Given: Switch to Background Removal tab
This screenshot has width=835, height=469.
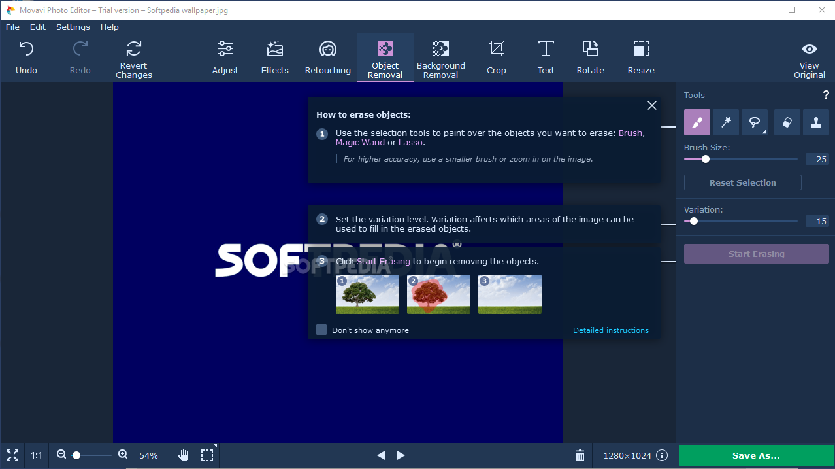Looking at the screenshot, I should point(441,58).
